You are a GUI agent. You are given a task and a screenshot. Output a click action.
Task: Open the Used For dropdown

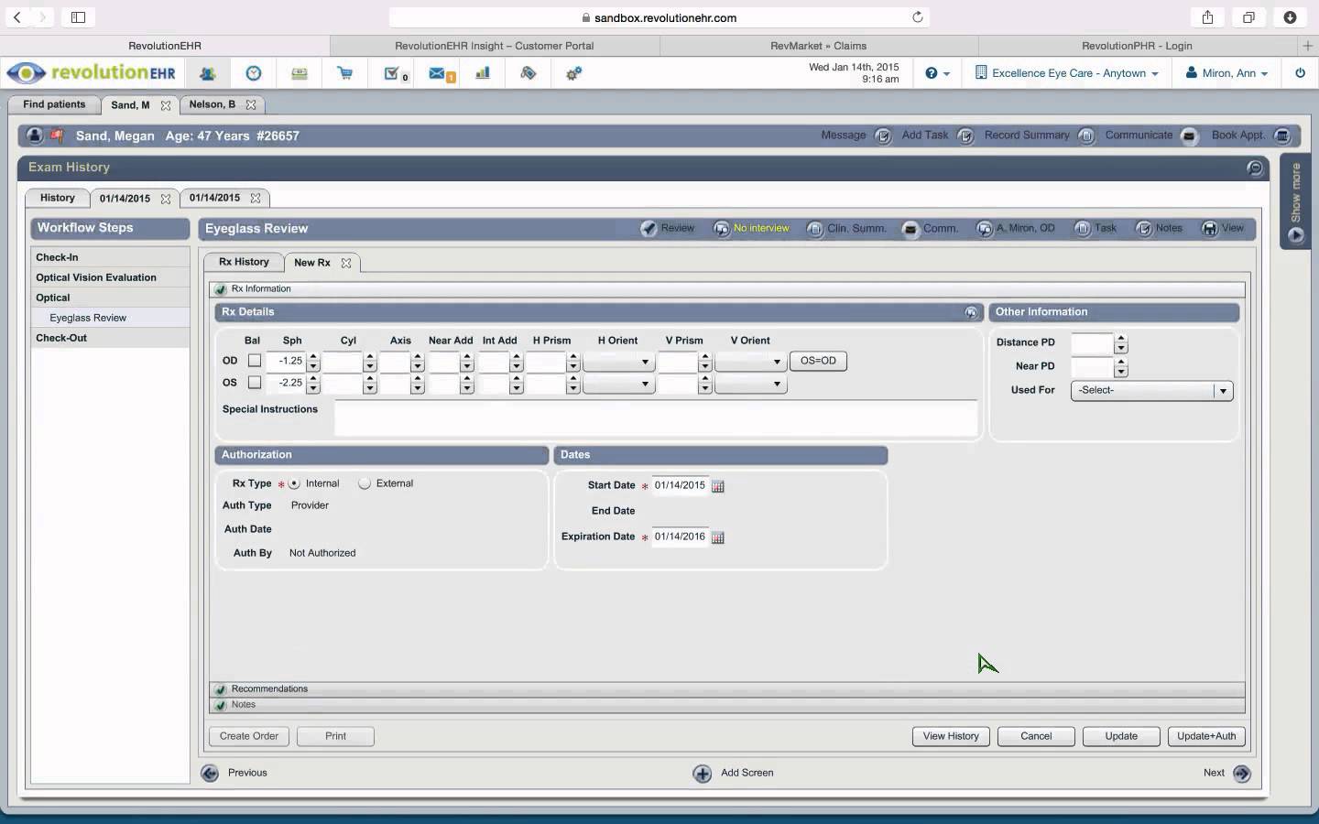[1223, 391]
